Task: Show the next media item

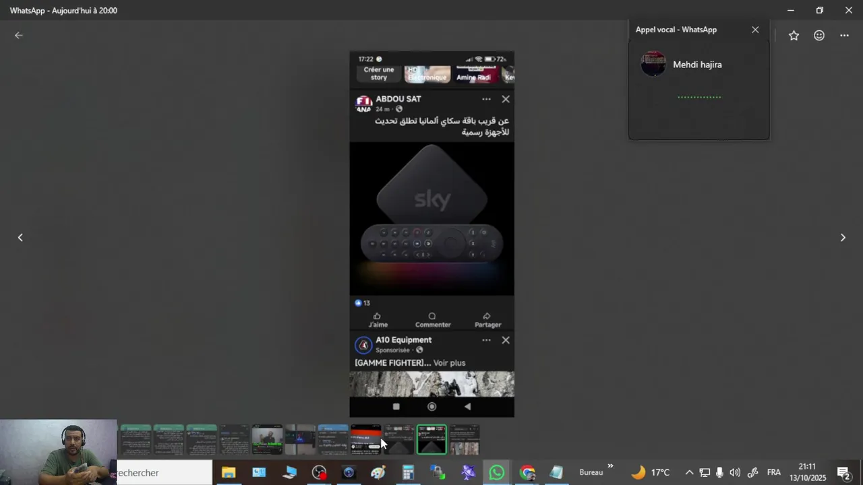Action: point(843,237)
